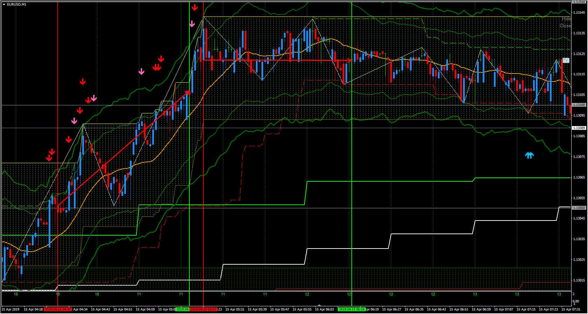This screenshot has height=314, width=588.
Task: Select the horizontal red arrow trend line
Action: [278, 60]
